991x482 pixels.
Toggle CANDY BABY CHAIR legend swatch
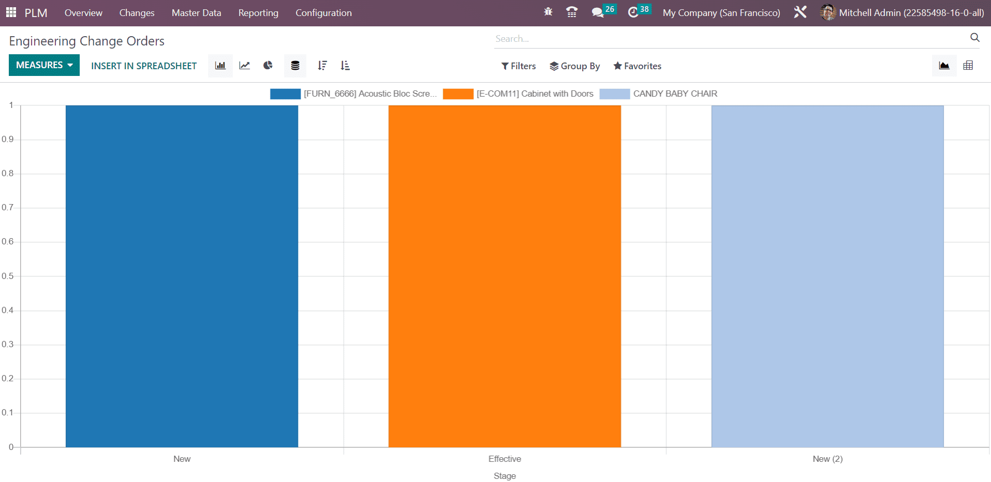coord(615,94)
